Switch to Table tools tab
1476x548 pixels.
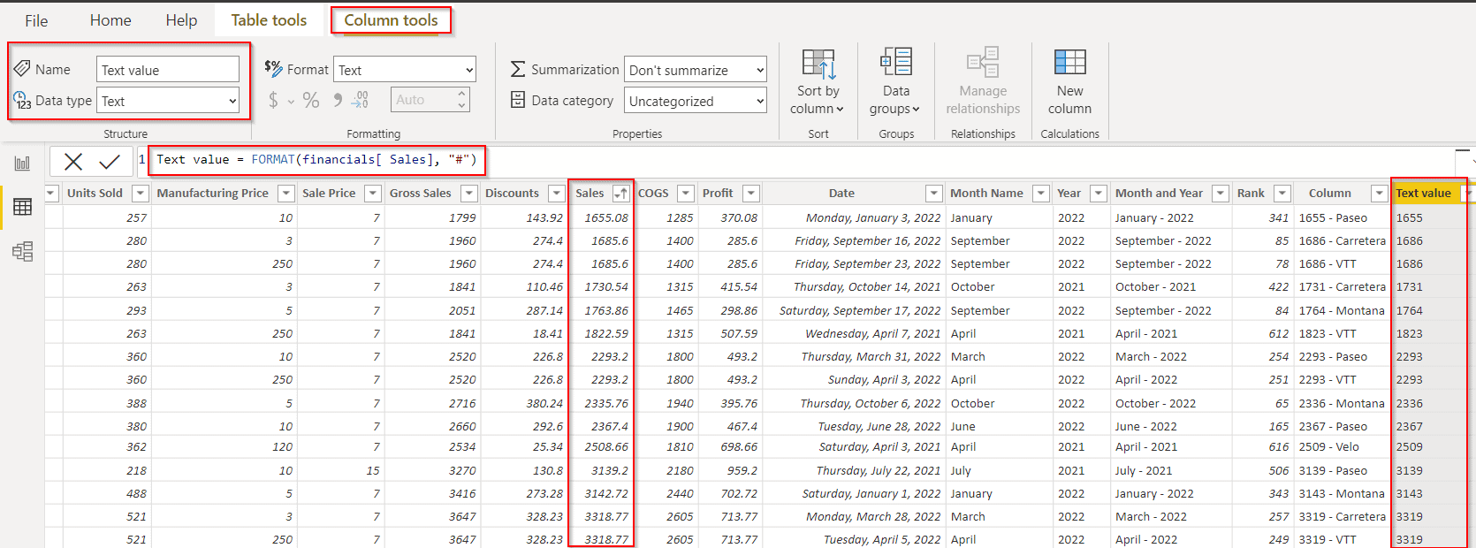pos(269,20)
